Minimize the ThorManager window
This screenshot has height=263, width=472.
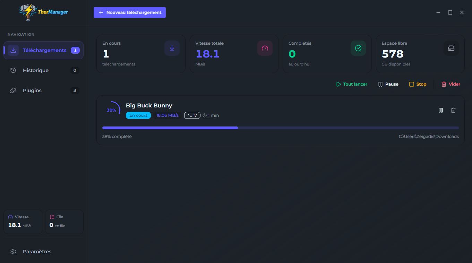438,12
